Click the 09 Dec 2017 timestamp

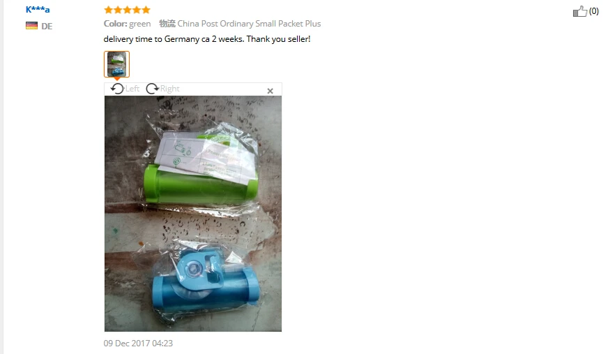pos(138,343)
